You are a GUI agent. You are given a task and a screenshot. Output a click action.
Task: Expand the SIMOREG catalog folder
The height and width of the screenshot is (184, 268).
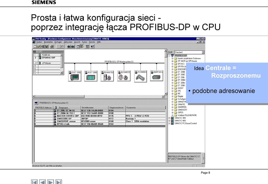(173, 107)
